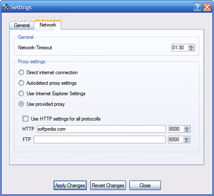Increase HTTP port with up arrow
Screen dimensions: 214x196
pyautogui.click(x=187, y=128)
